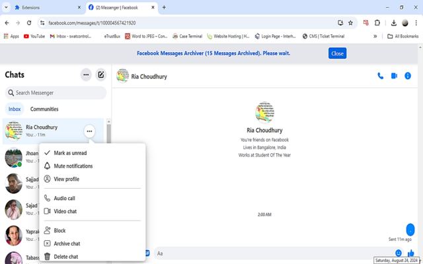Open the chat of the contact starting Yaprak

pyautogui.click(x=20, y=236)
